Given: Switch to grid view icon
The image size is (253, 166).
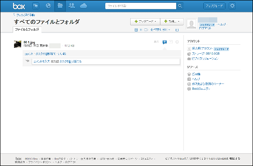Looking at the screenshot, I should pos(141,30).
